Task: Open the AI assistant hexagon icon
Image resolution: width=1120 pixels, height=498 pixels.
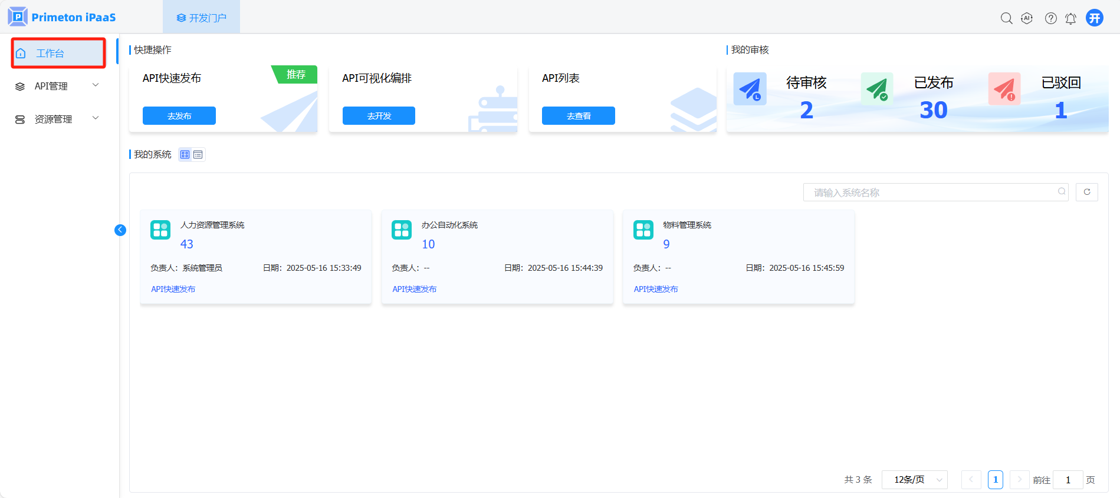Action: pyautogui.click(x=1027, y=18)
